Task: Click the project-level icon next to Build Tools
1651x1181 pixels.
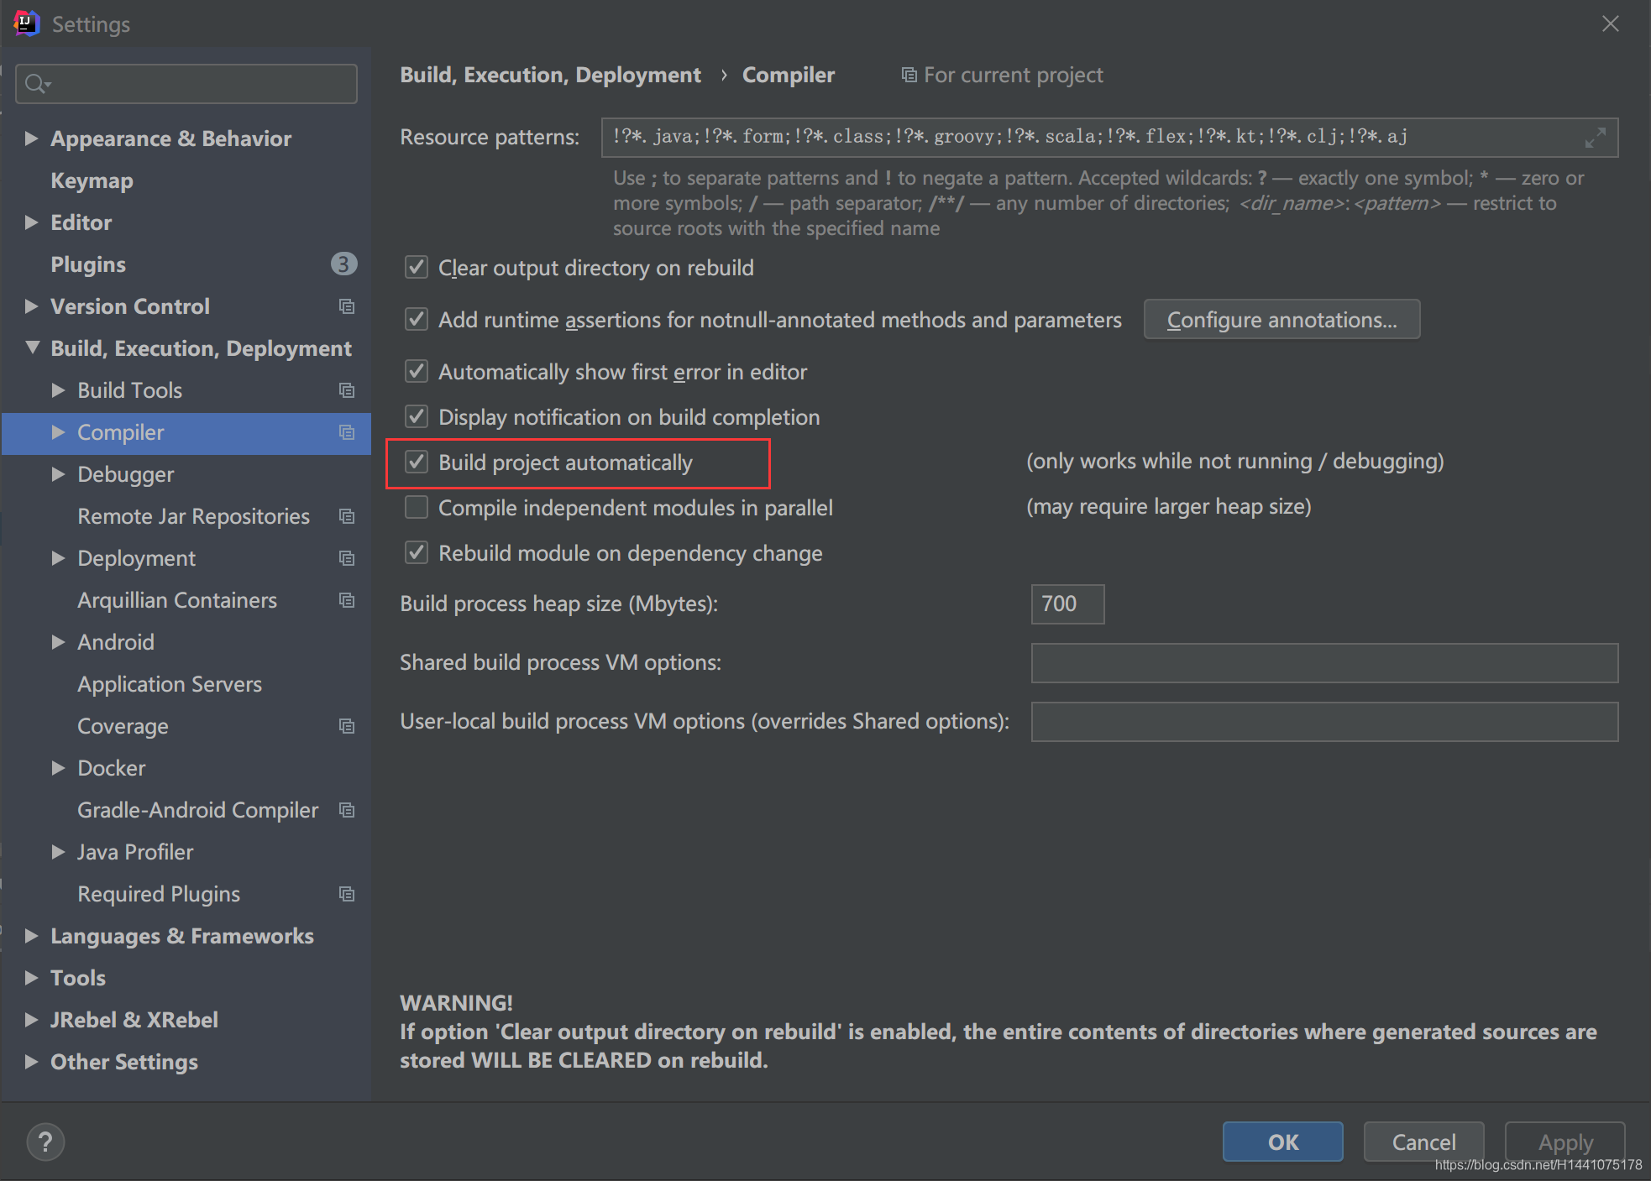Action: click(x=346, y=390)
